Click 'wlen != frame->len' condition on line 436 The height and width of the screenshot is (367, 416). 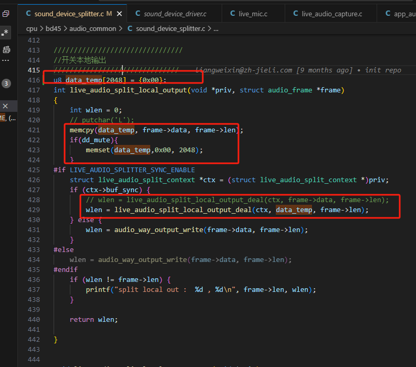pos(122,280)
